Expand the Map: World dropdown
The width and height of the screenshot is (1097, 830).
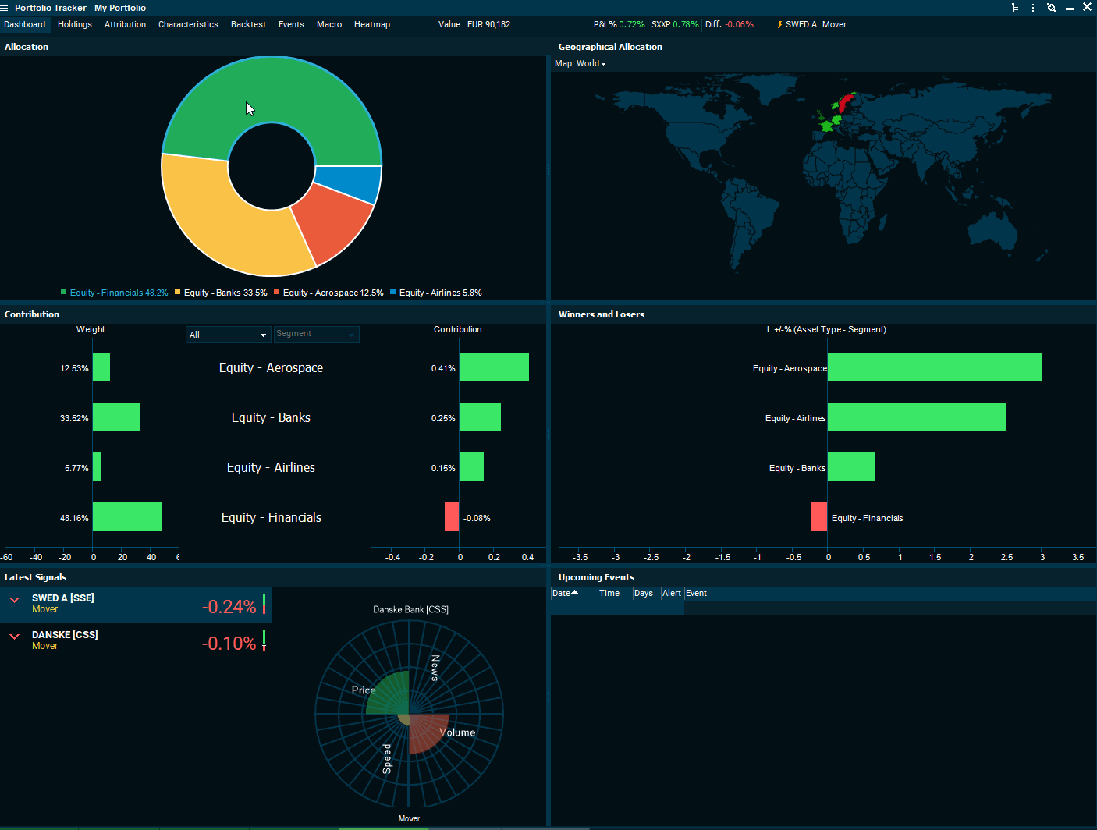pyautogui.click(x=580, y=64)
